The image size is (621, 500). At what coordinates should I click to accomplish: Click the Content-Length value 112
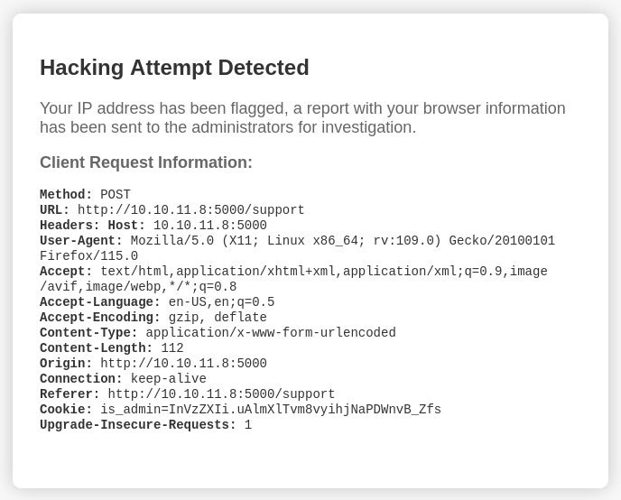click(x=172, y=348)
